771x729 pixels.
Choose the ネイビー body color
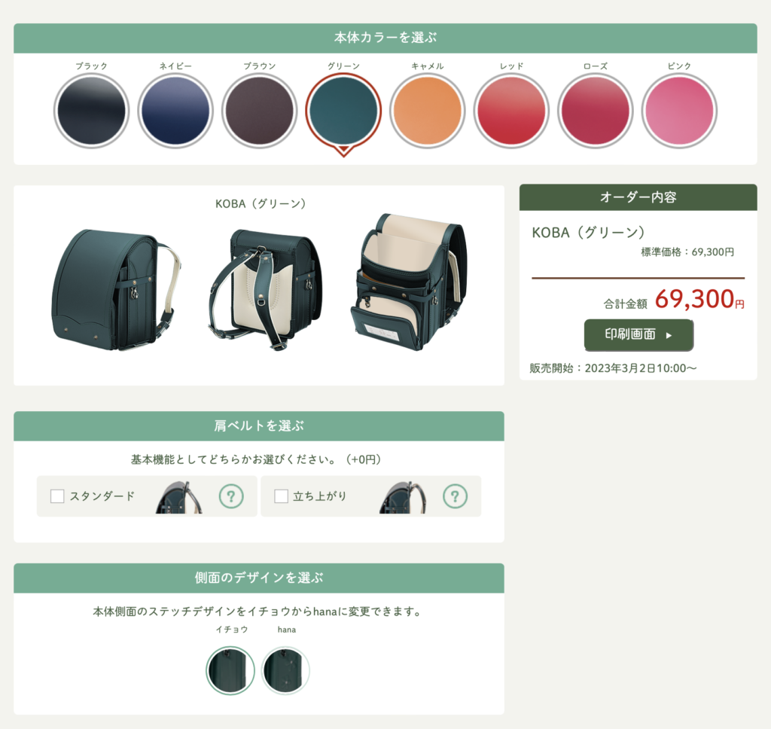pyautogui.click(x=175, y=111)
